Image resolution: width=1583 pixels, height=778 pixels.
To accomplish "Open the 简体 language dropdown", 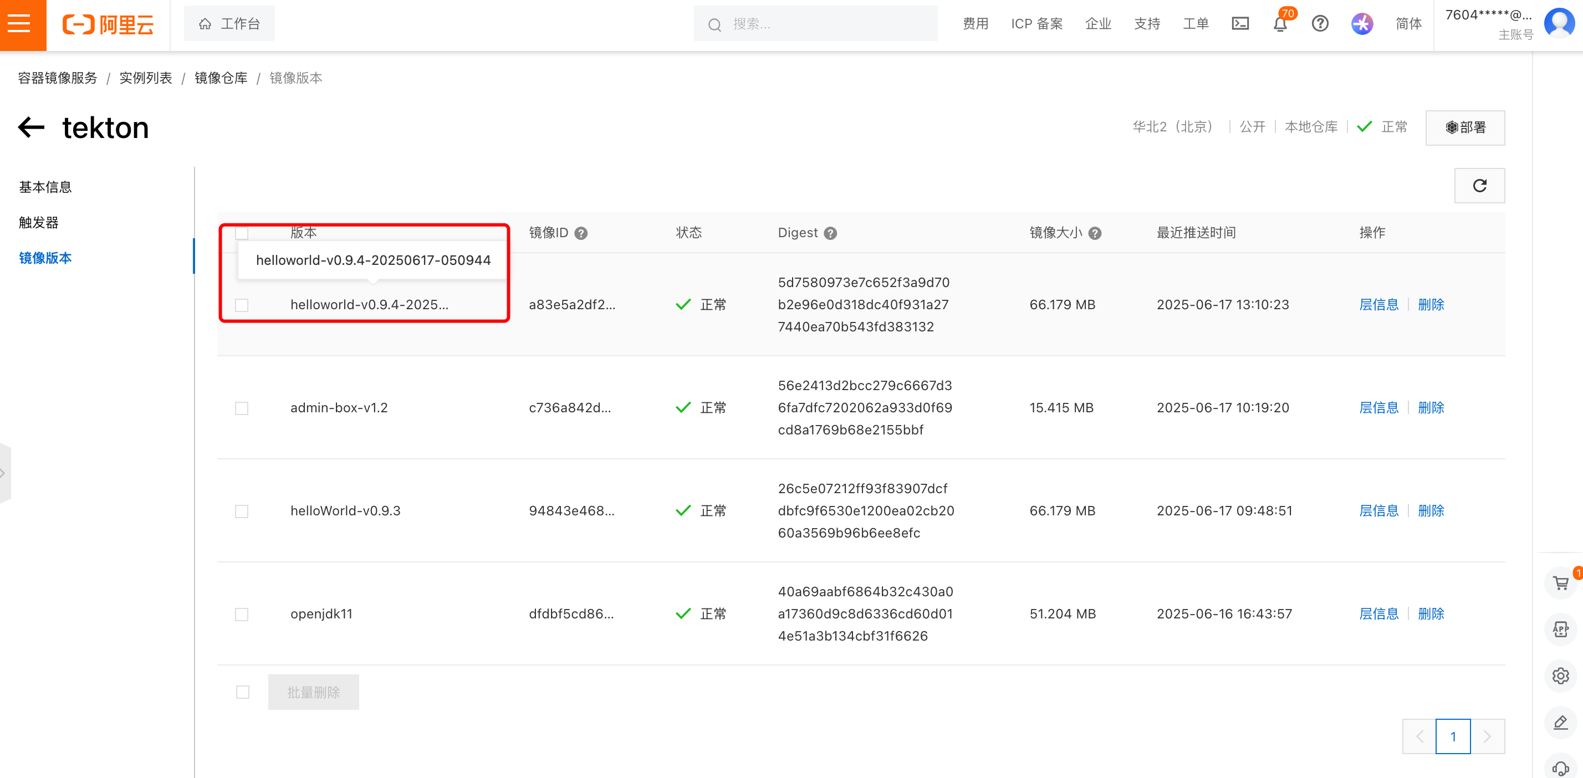I will coord(1408,24).
